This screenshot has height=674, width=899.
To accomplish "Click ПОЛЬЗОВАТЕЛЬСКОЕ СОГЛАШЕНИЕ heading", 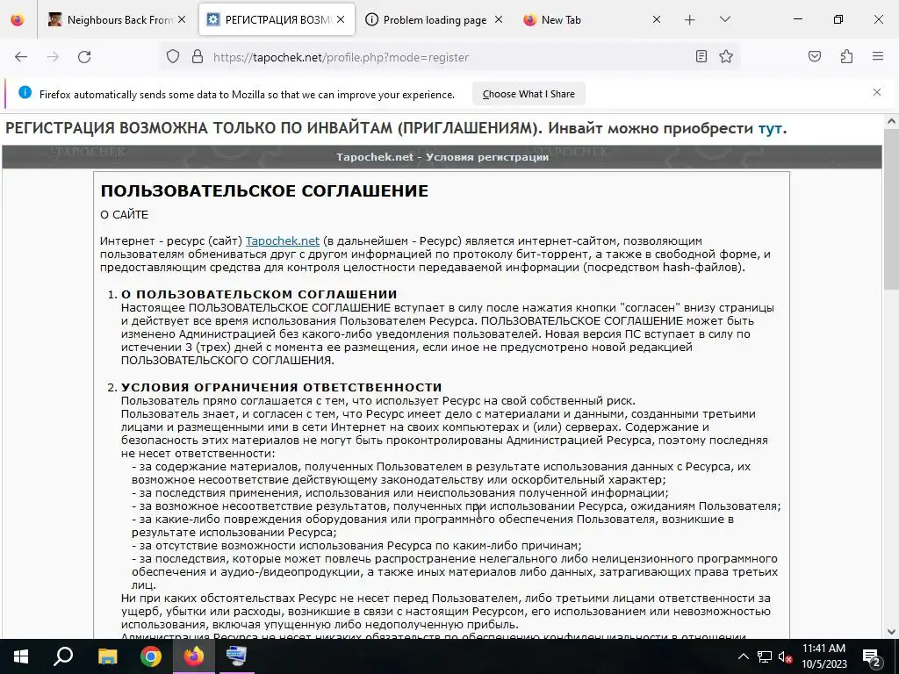I will coord(264,190).
